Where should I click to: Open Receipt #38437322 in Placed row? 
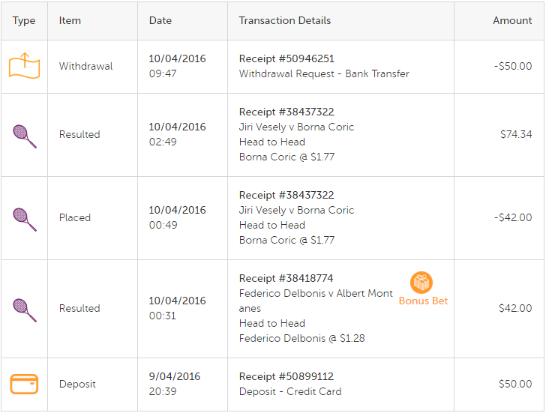coord(286,195)
